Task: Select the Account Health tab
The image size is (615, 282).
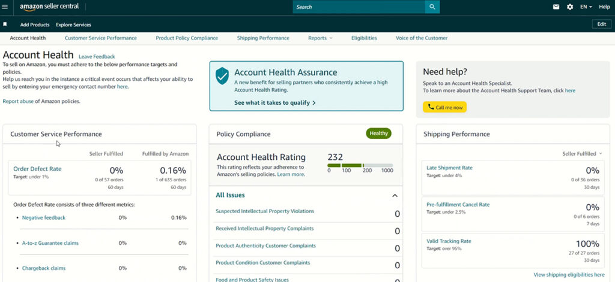Action: pos(28,38)
